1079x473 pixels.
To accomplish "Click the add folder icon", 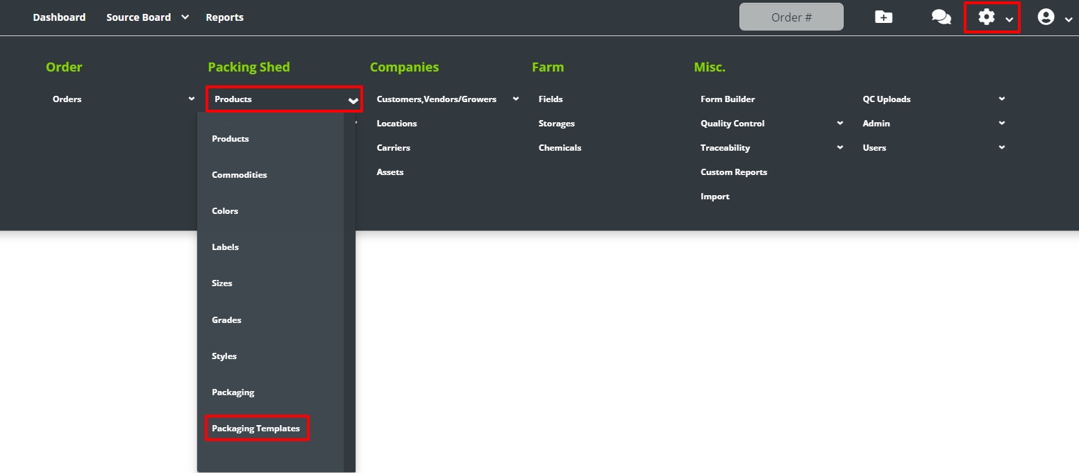I will tap(883, 17).
